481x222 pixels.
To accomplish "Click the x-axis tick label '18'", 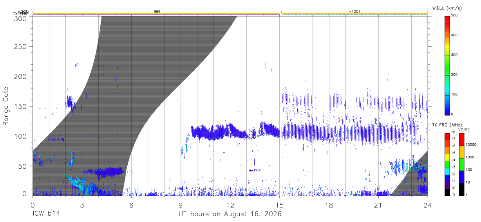I will click(329, 205).
